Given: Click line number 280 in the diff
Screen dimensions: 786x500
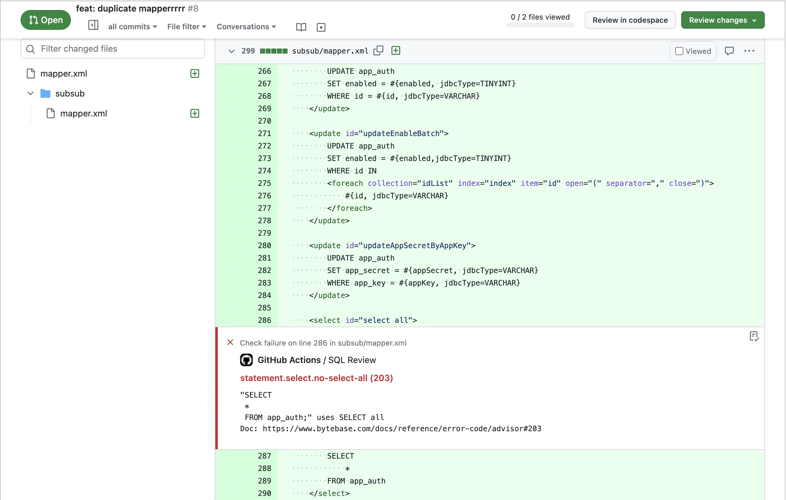Looking at the screenshot, I should 264,245.
